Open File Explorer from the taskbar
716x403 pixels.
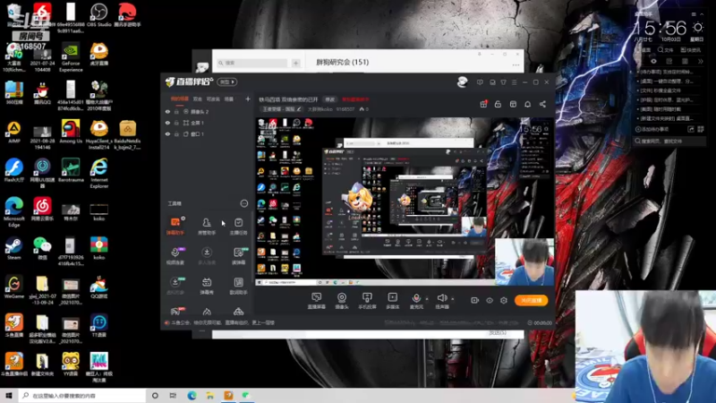210,395
